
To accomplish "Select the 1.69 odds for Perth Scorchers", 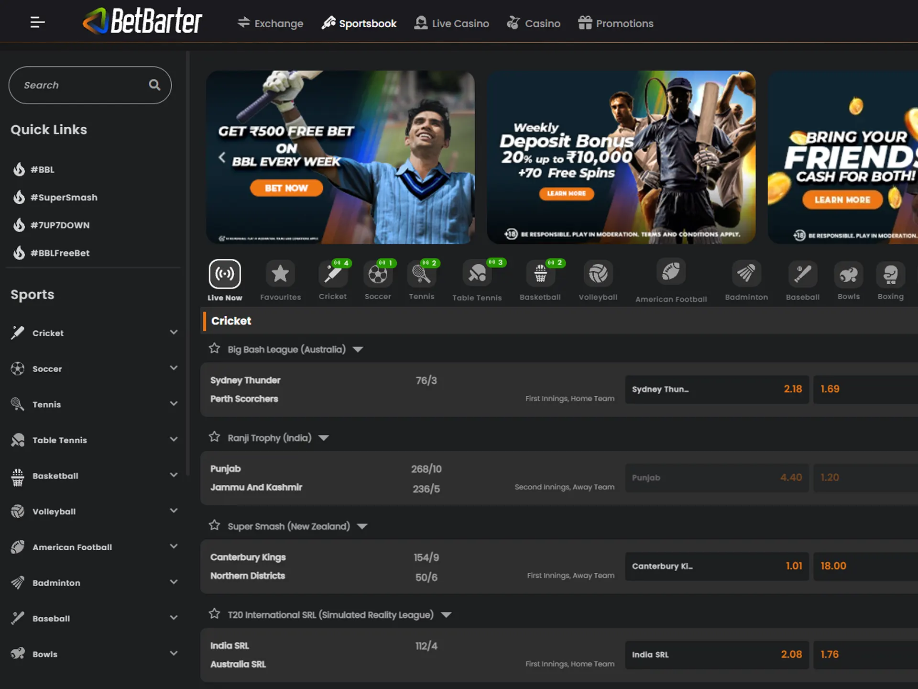I will pos(865,389).
